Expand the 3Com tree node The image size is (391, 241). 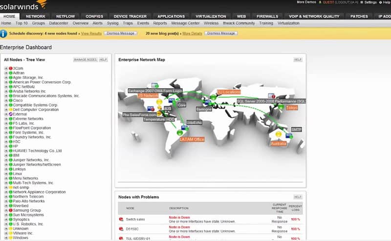[x=6, y=68]
